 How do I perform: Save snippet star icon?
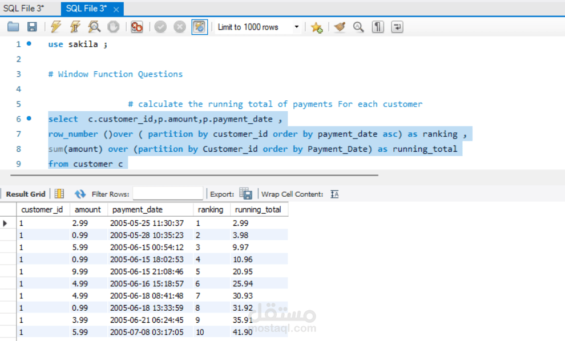click(316, 27)
